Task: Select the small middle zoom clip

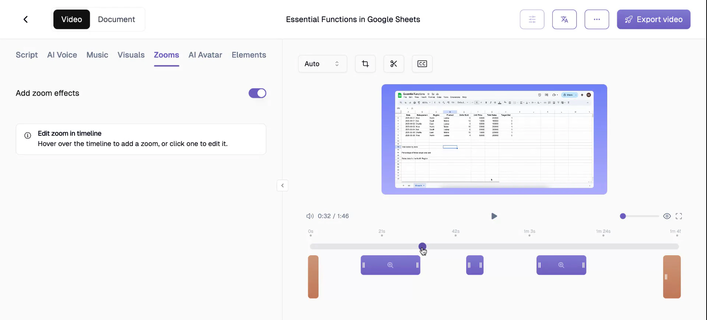Action: 475,265
